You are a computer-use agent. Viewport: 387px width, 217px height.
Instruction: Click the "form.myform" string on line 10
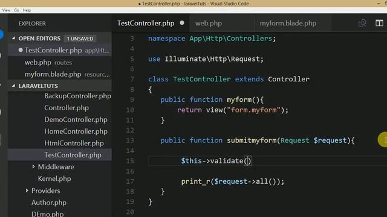point(253,110)
